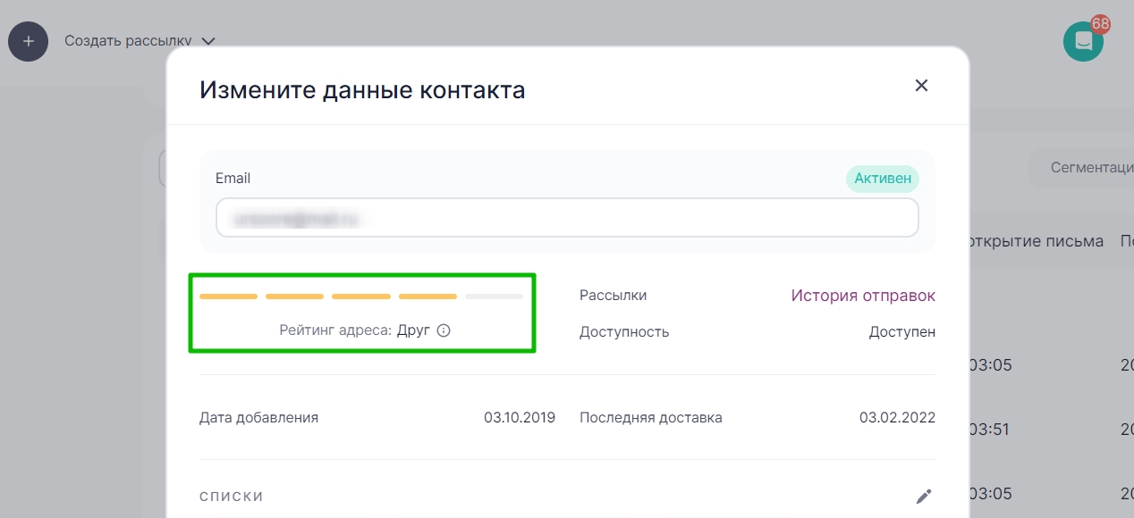Screen dimensions: 1134x518
Task: Click the Email input field
Action: [x=567, y=218]
